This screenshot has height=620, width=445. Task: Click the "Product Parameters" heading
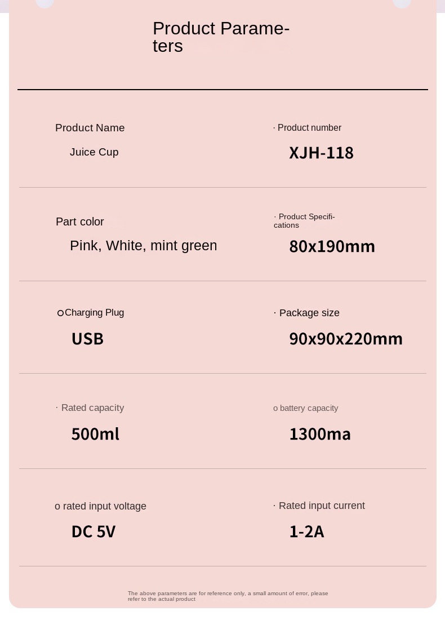tap(221, 37)
